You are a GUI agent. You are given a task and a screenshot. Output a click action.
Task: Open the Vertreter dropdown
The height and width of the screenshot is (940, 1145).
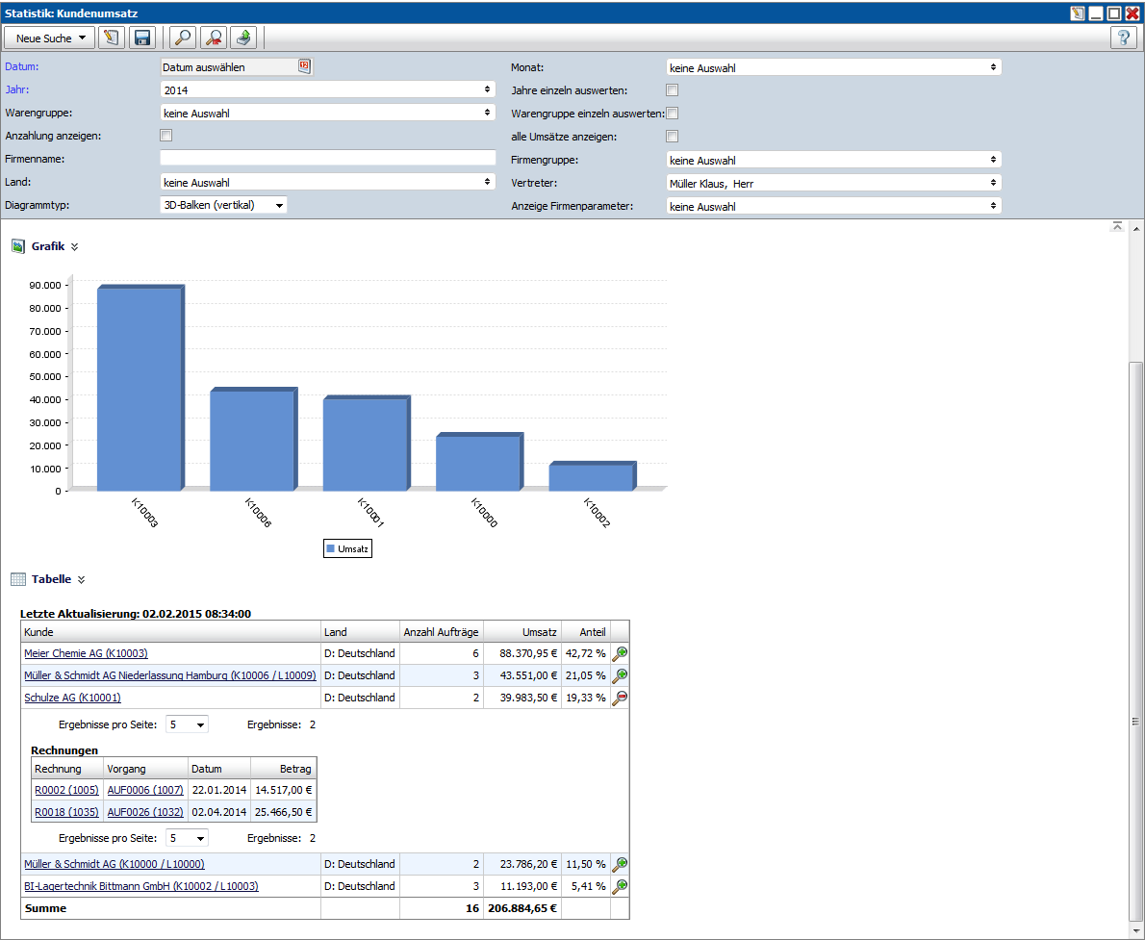tap(833, 183)
